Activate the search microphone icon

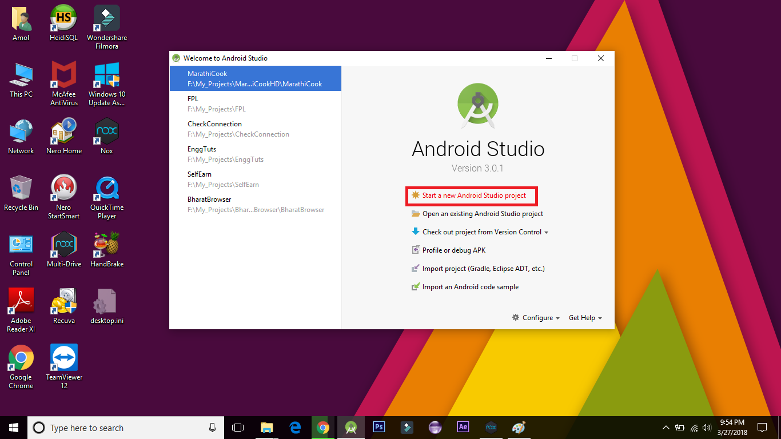click(213, 428)
